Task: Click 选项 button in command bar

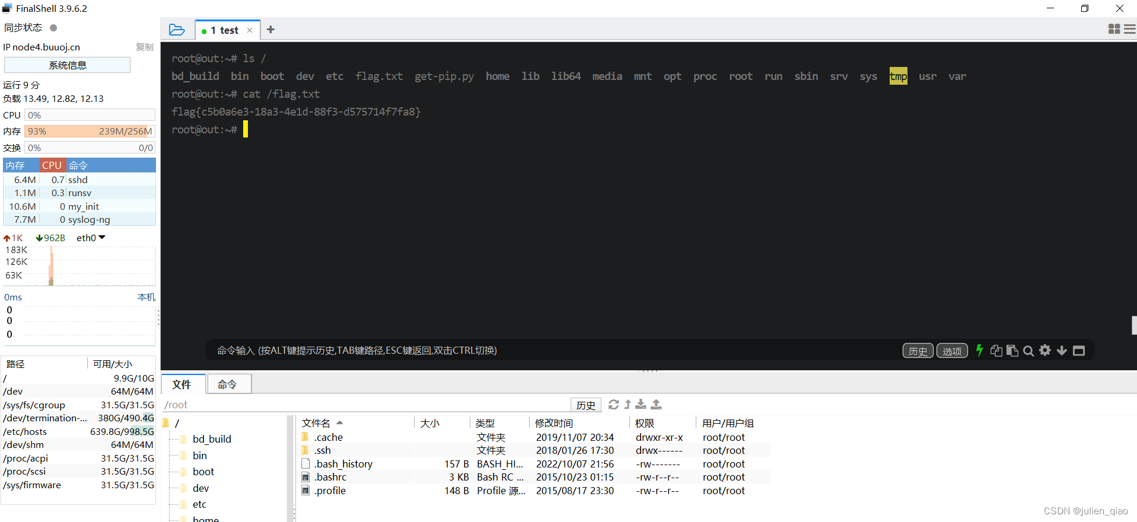Action: tap(952, 351)
